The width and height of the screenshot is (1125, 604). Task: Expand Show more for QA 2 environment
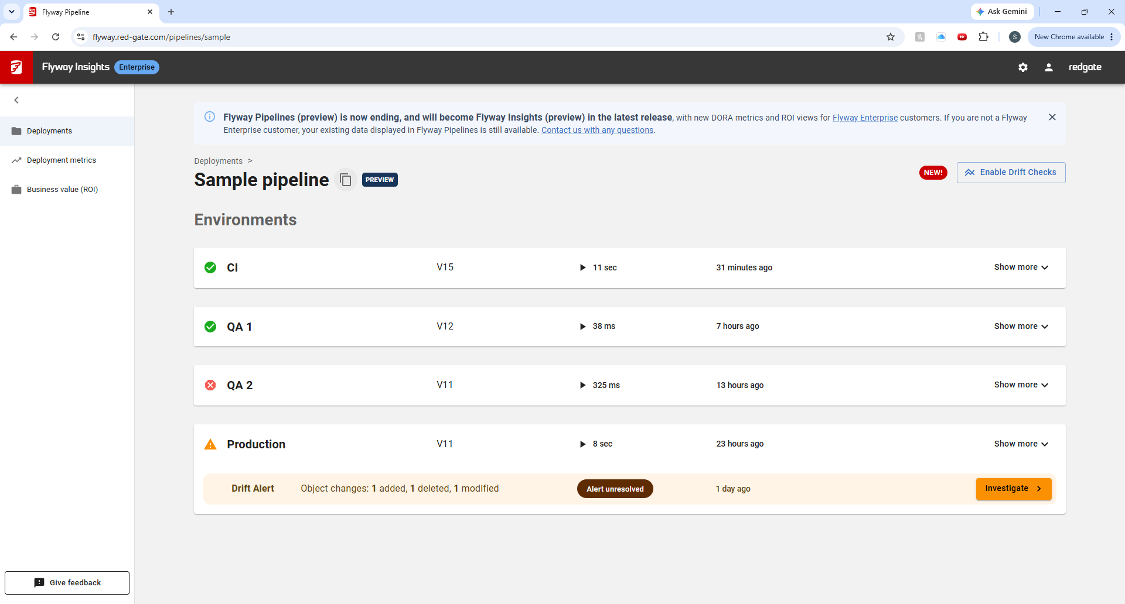[1021, 385]
